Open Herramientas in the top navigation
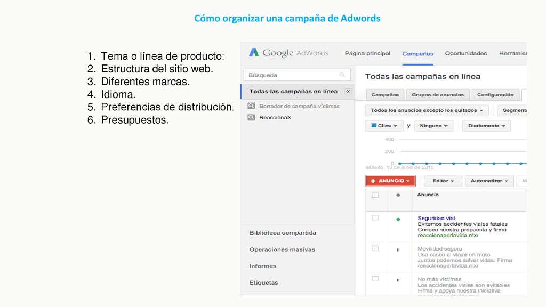This screenshot has height=307, width=546. 513,53
